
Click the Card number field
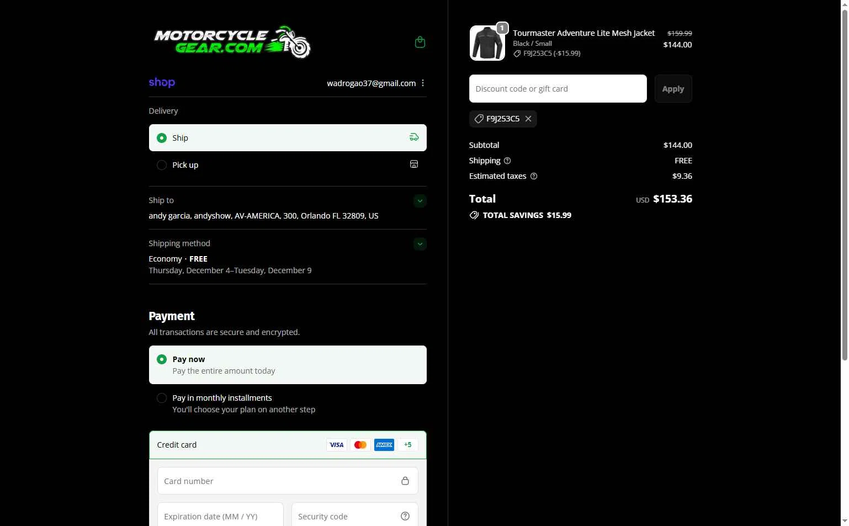[288, 481]
